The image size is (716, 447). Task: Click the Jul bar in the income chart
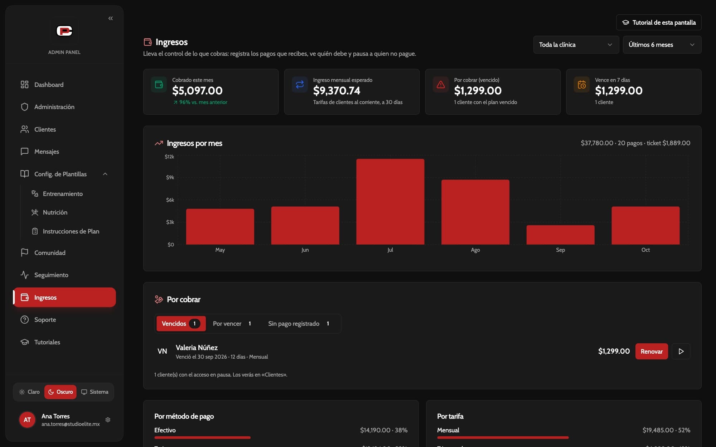(390, 202)
